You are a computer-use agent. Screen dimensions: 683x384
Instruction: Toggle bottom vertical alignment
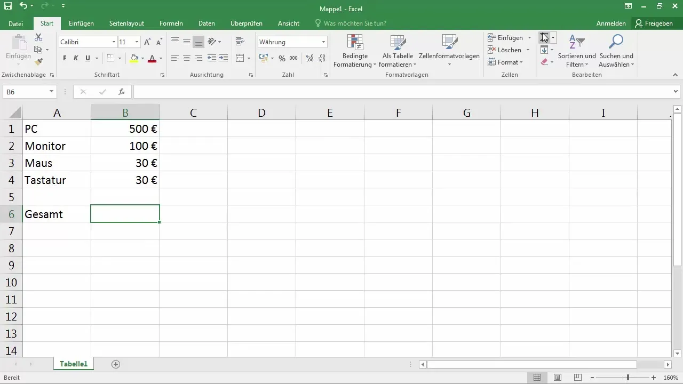[198, 42]
